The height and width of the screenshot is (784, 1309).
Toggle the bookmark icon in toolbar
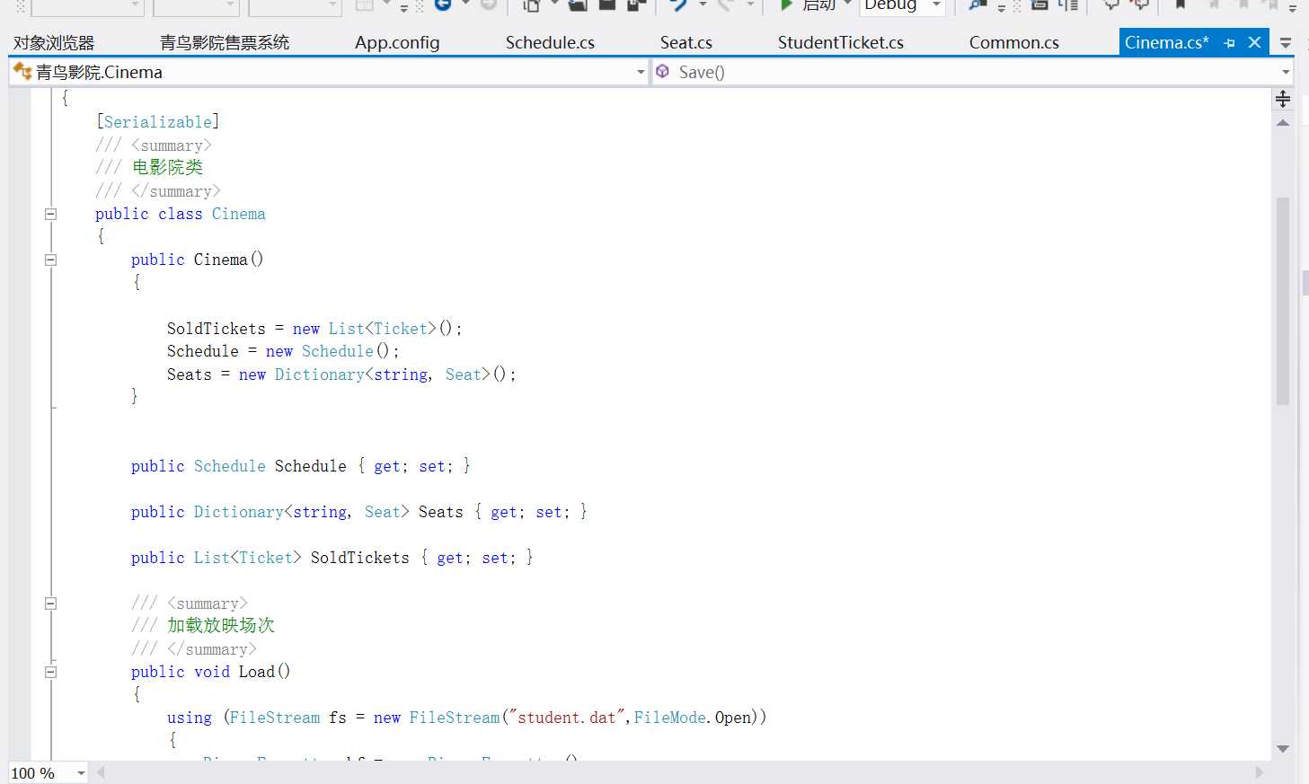tap(1181, 4)
